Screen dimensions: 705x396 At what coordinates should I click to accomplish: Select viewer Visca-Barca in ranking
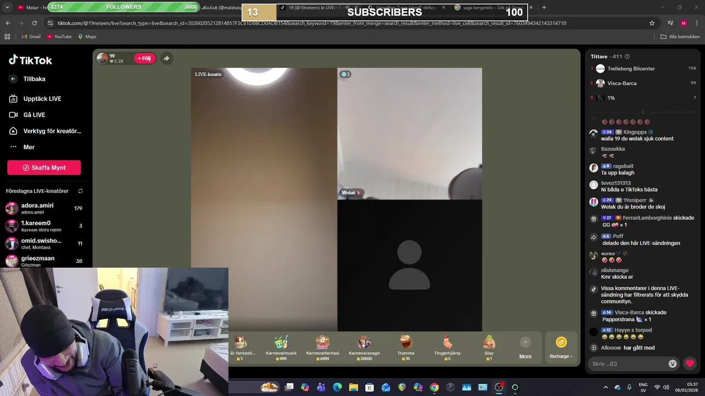[643, 83]
